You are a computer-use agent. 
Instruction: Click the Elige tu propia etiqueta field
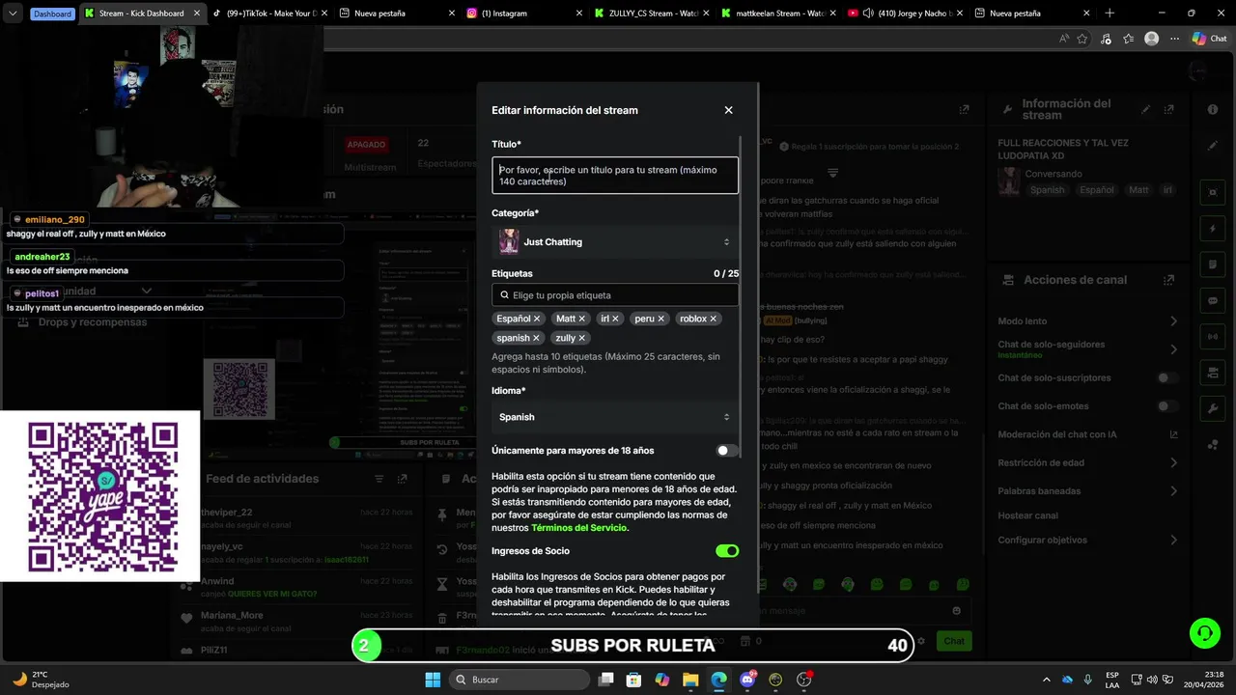pyautogui.click(x=615, y=295)
